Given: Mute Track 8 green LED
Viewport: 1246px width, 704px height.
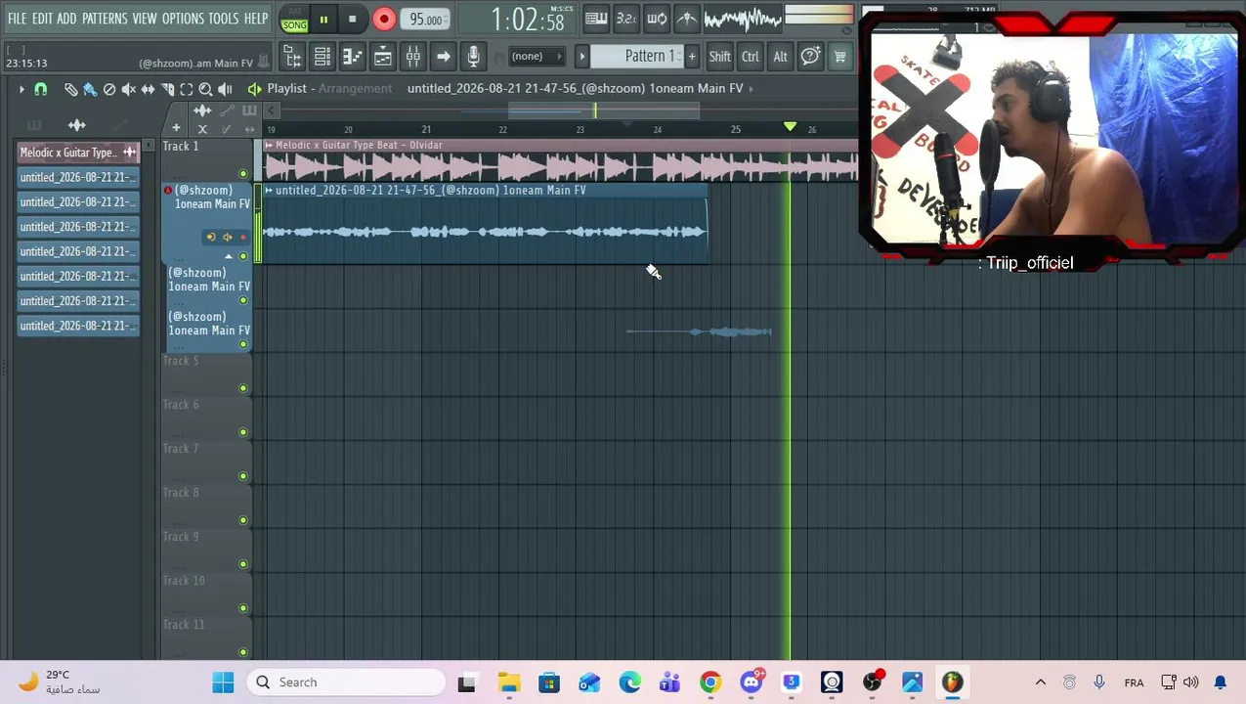Looking at the screenshot, I should pyautogui.click(x=243, y=520).
